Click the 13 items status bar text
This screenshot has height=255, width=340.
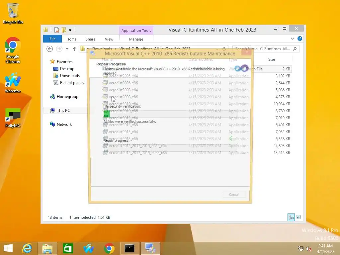pos(55,217)
